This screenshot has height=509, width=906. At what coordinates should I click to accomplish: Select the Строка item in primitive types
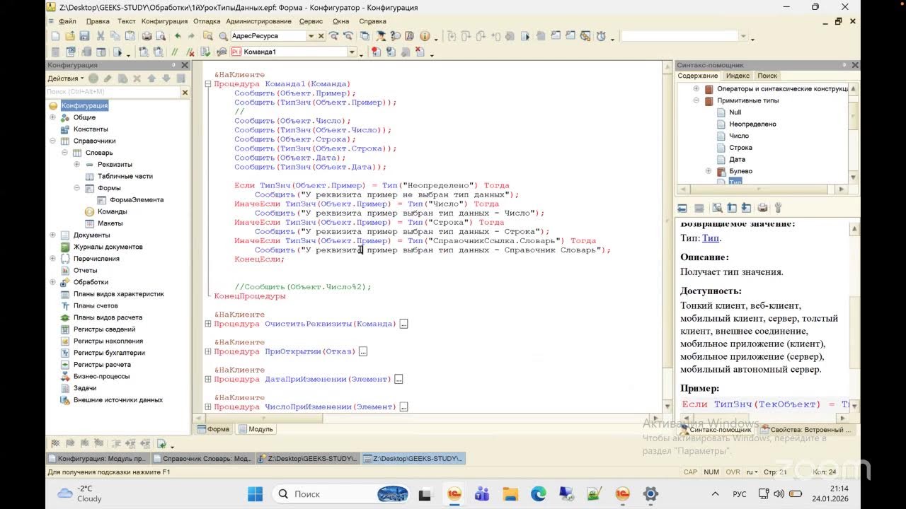740,148
